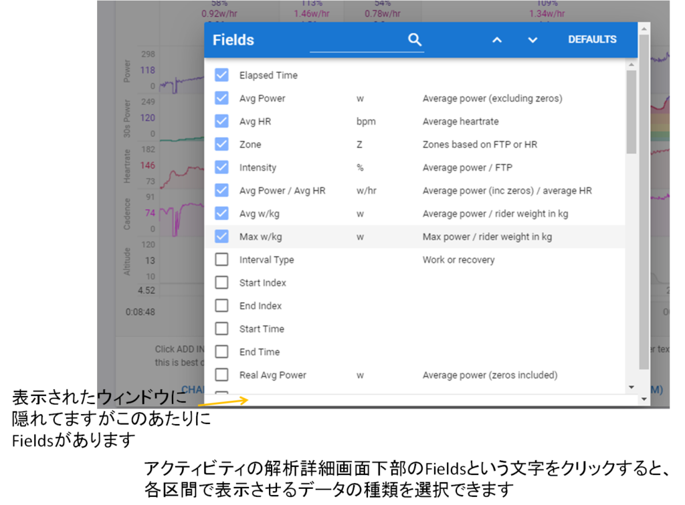This screenshot has height=505, width=685.
Task: Click the 'Work or recovery' description
Action: click(458, 260)
